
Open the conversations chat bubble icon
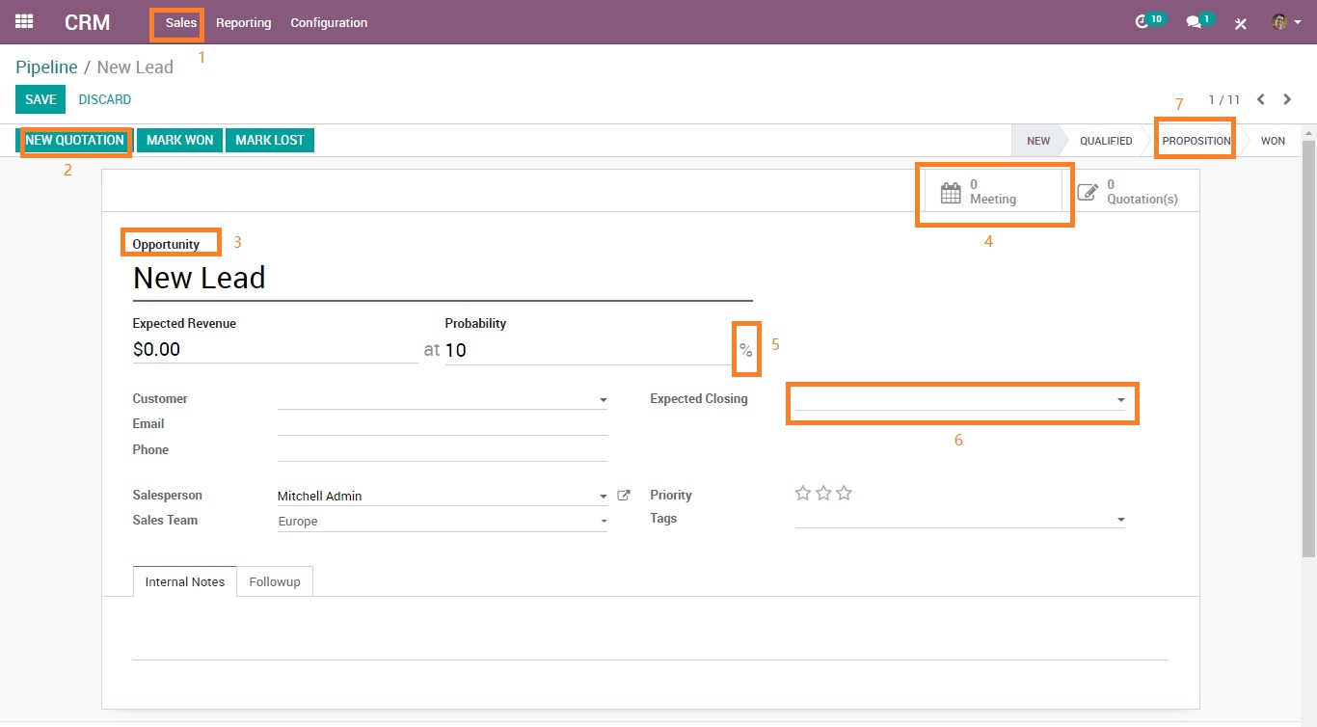pos(1194,22)
